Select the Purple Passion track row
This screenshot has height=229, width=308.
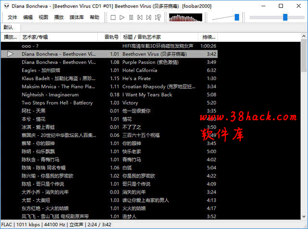109,62
